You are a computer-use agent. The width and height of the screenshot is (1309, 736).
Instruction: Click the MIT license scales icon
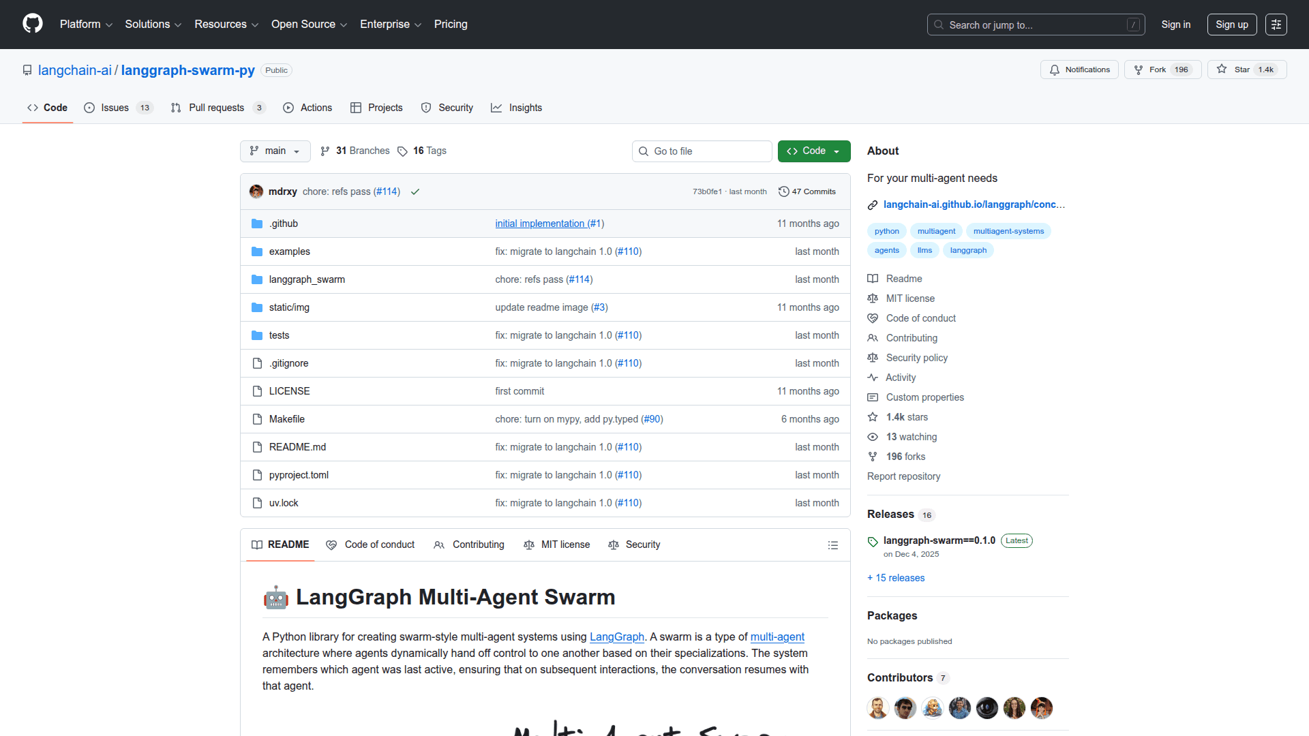coord(873,298)
